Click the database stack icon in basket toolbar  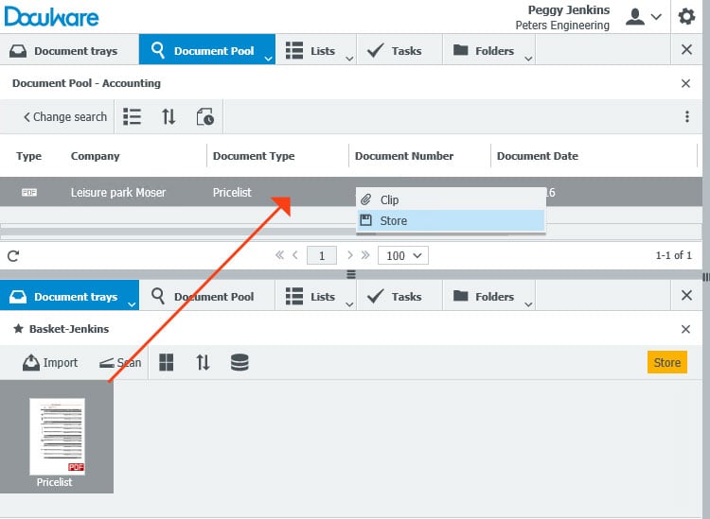pos(240,363)
